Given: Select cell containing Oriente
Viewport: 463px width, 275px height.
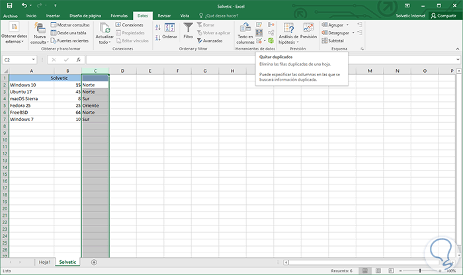Looking at the screenshot, I should tap(95, 106).
